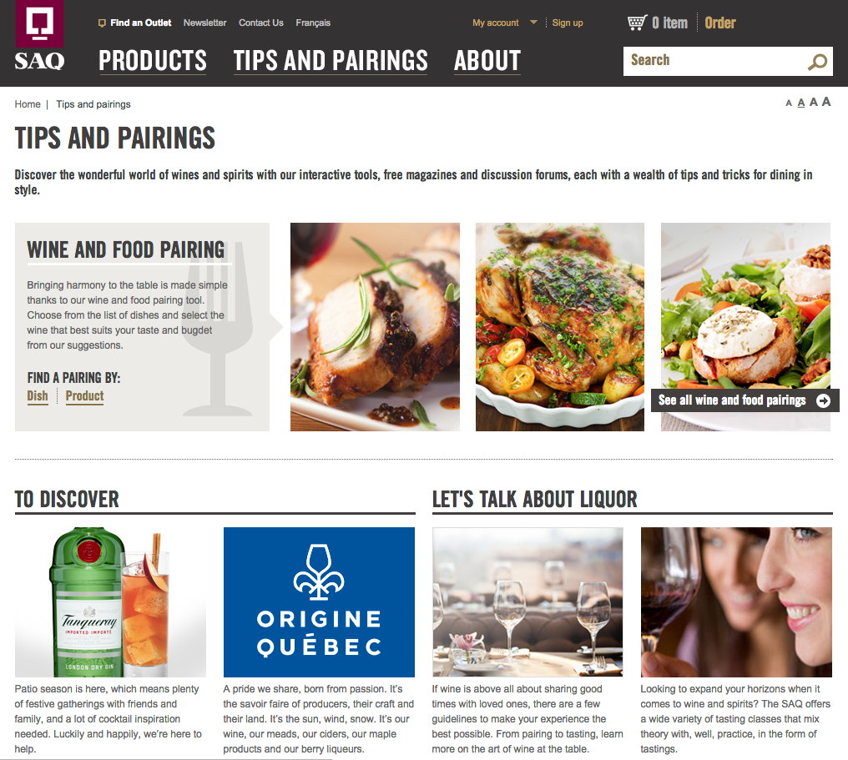Switch the site to Français
This screenshot has height=760, width=848.
click(x=313, y=23)
